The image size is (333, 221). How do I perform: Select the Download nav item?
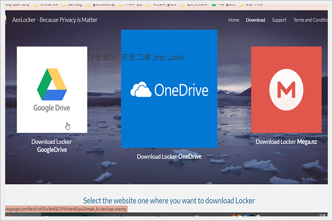pos(255,20)
